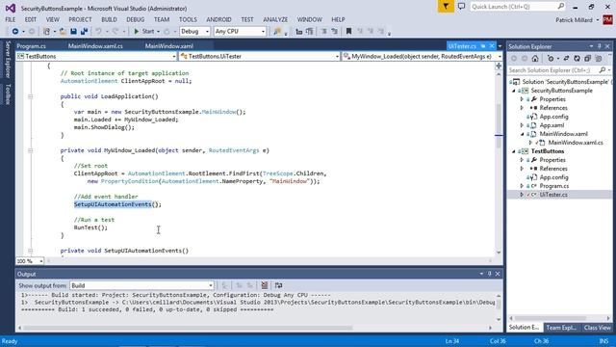Open the Patrick Millard account menu
The height and width of the screenshot is (347, 616).
(577, 19)
